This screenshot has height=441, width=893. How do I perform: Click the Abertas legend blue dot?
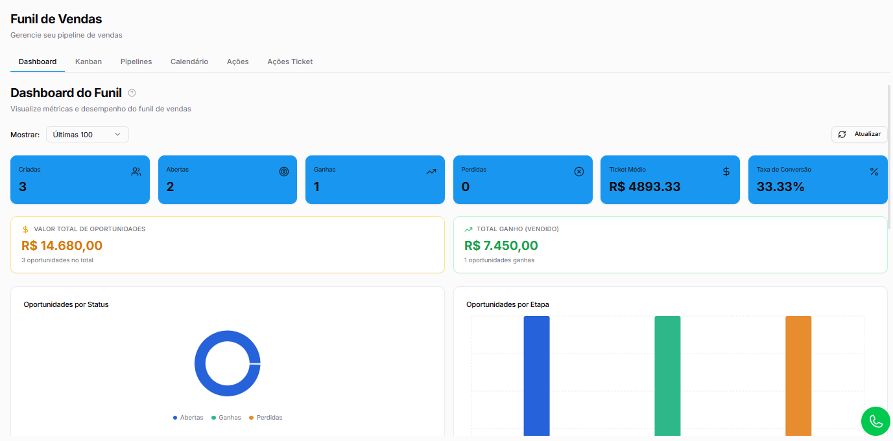(175, 418)
